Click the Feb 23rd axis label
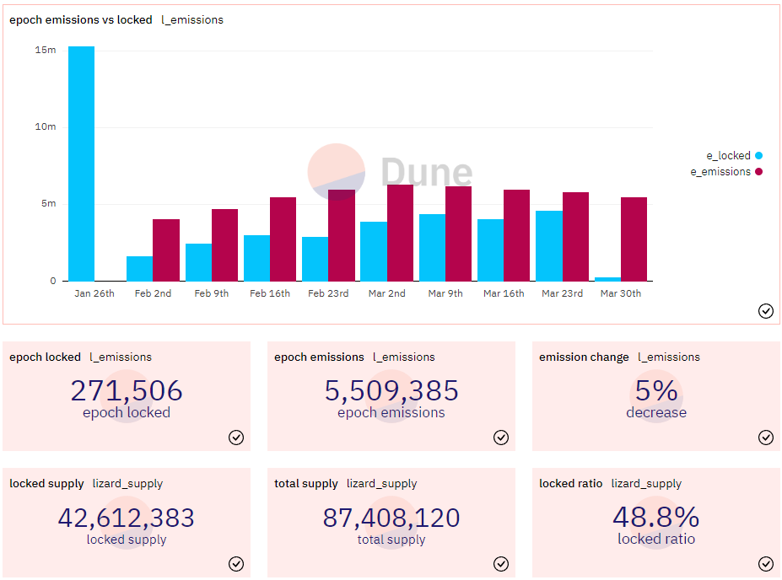Image resolution: width=782 pixels, height=580 pixels. [x=328, y=293]
